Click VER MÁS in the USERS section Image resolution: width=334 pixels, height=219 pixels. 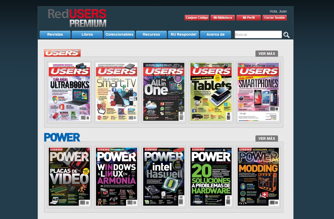click(266, 54)
